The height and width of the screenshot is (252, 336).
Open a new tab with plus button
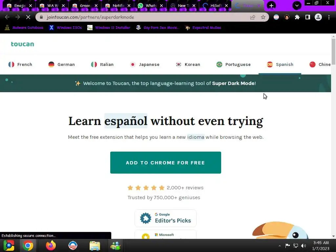point(271,6)
